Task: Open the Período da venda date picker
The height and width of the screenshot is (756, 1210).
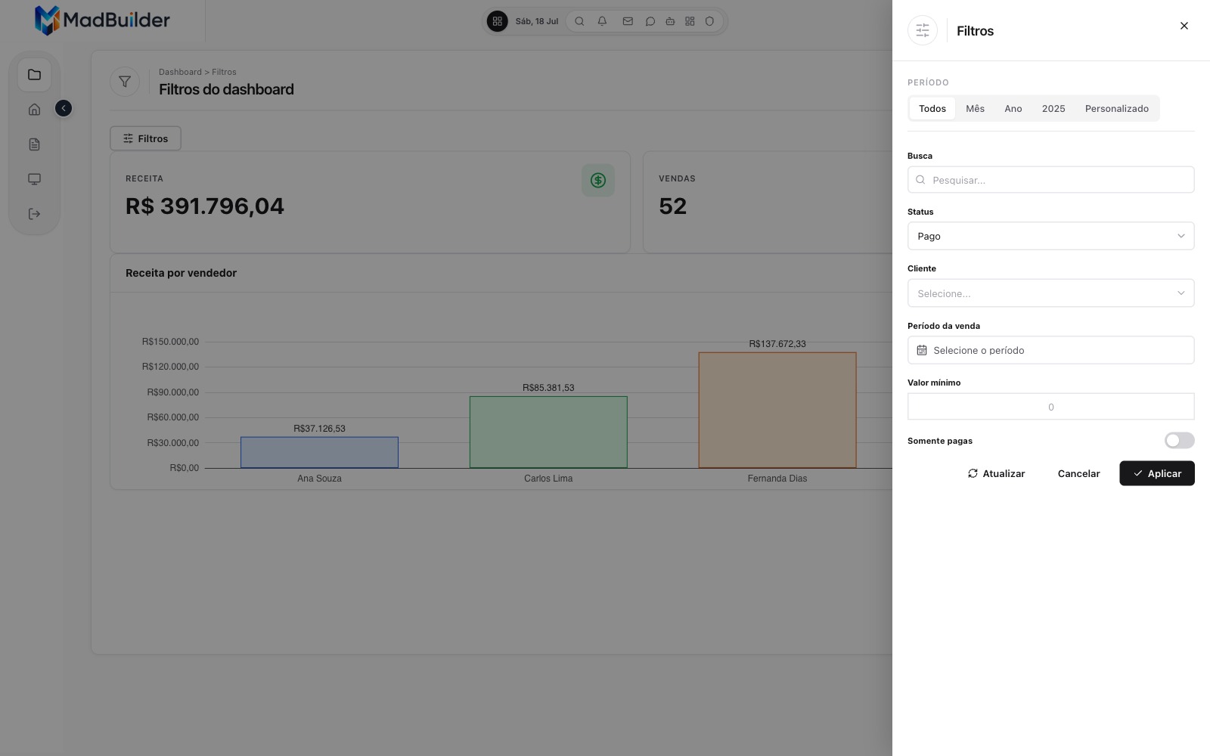Action: click(1050, 350)
